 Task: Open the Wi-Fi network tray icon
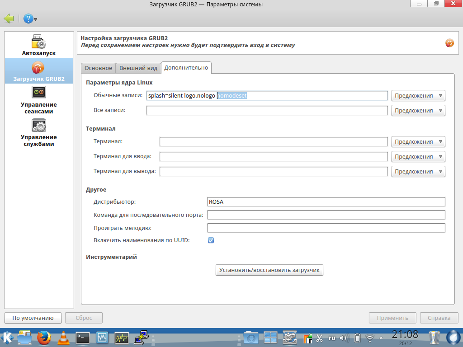[x=369, y=338]
